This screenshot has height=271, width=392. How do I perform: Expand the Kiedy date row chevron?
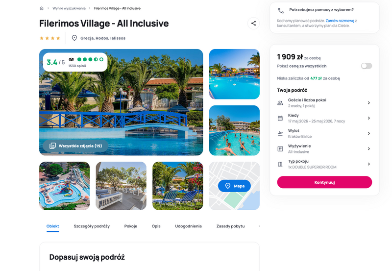[369, 118]
